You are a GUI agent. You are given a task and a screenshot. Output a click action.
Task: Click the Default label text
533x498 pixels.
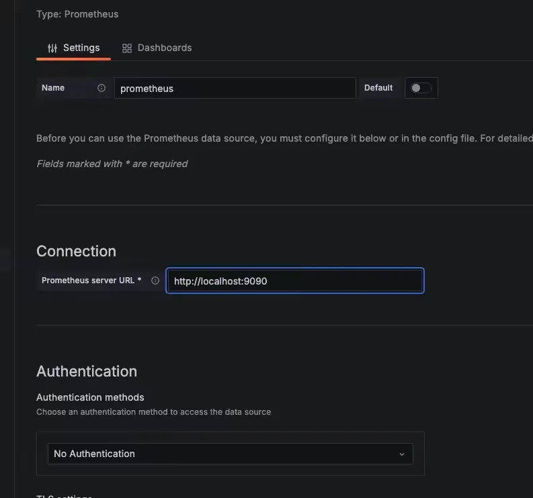pyautogui.click(x=378, y=88)
